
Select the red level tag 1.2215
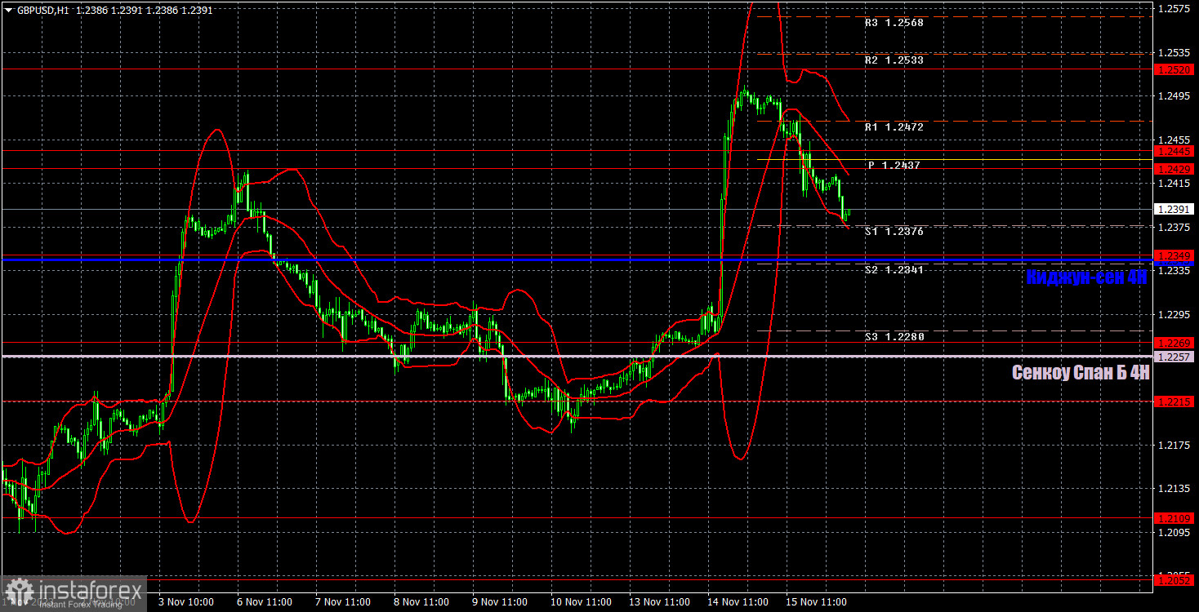click(1174, 401)
